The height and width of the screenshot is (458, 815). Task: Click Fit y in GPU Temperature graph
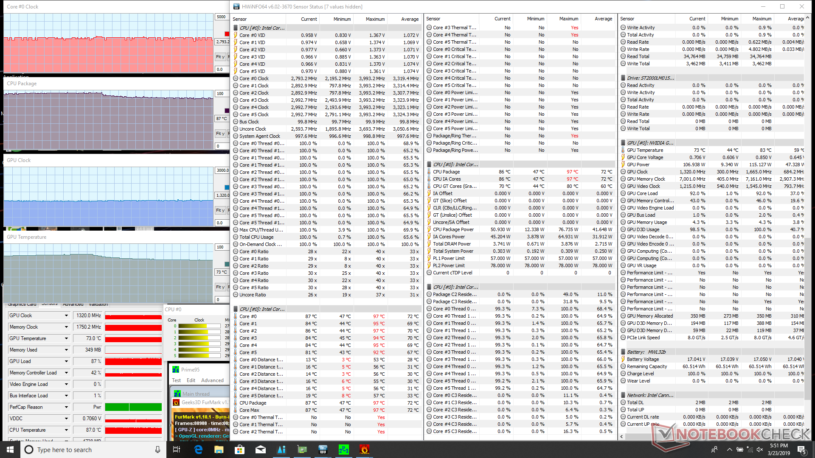pyautogui.click(x=220, y=287)
